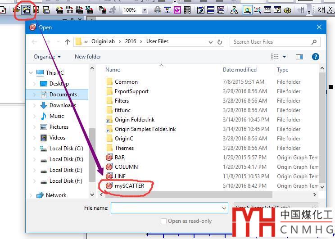This screenshot has width=335, height=239.
Task: Open the Organize dropdown menu
Action: tap(47, 57)
